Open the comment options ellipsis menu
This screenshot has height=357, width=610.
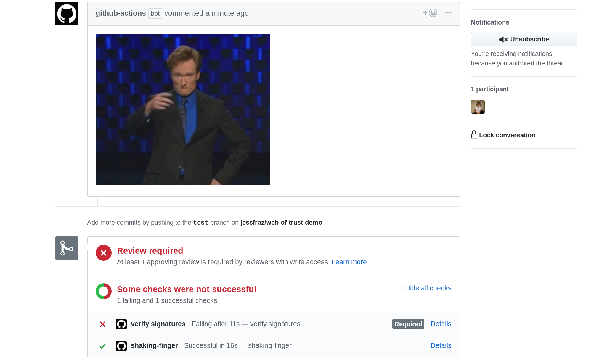[x=448, y=13]
